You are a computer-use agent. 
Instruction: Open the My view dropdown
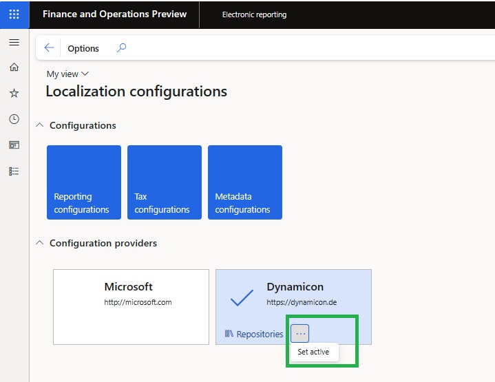point(67,74)
